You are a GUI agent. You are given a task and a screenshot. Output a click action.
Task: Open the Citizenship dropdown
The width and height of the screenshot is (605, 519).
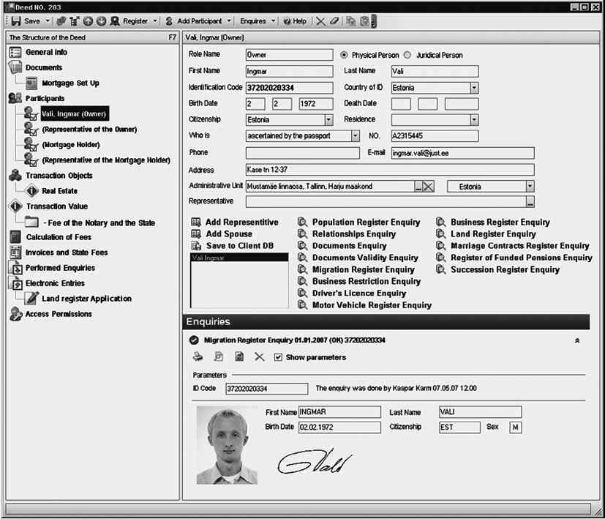328,120
